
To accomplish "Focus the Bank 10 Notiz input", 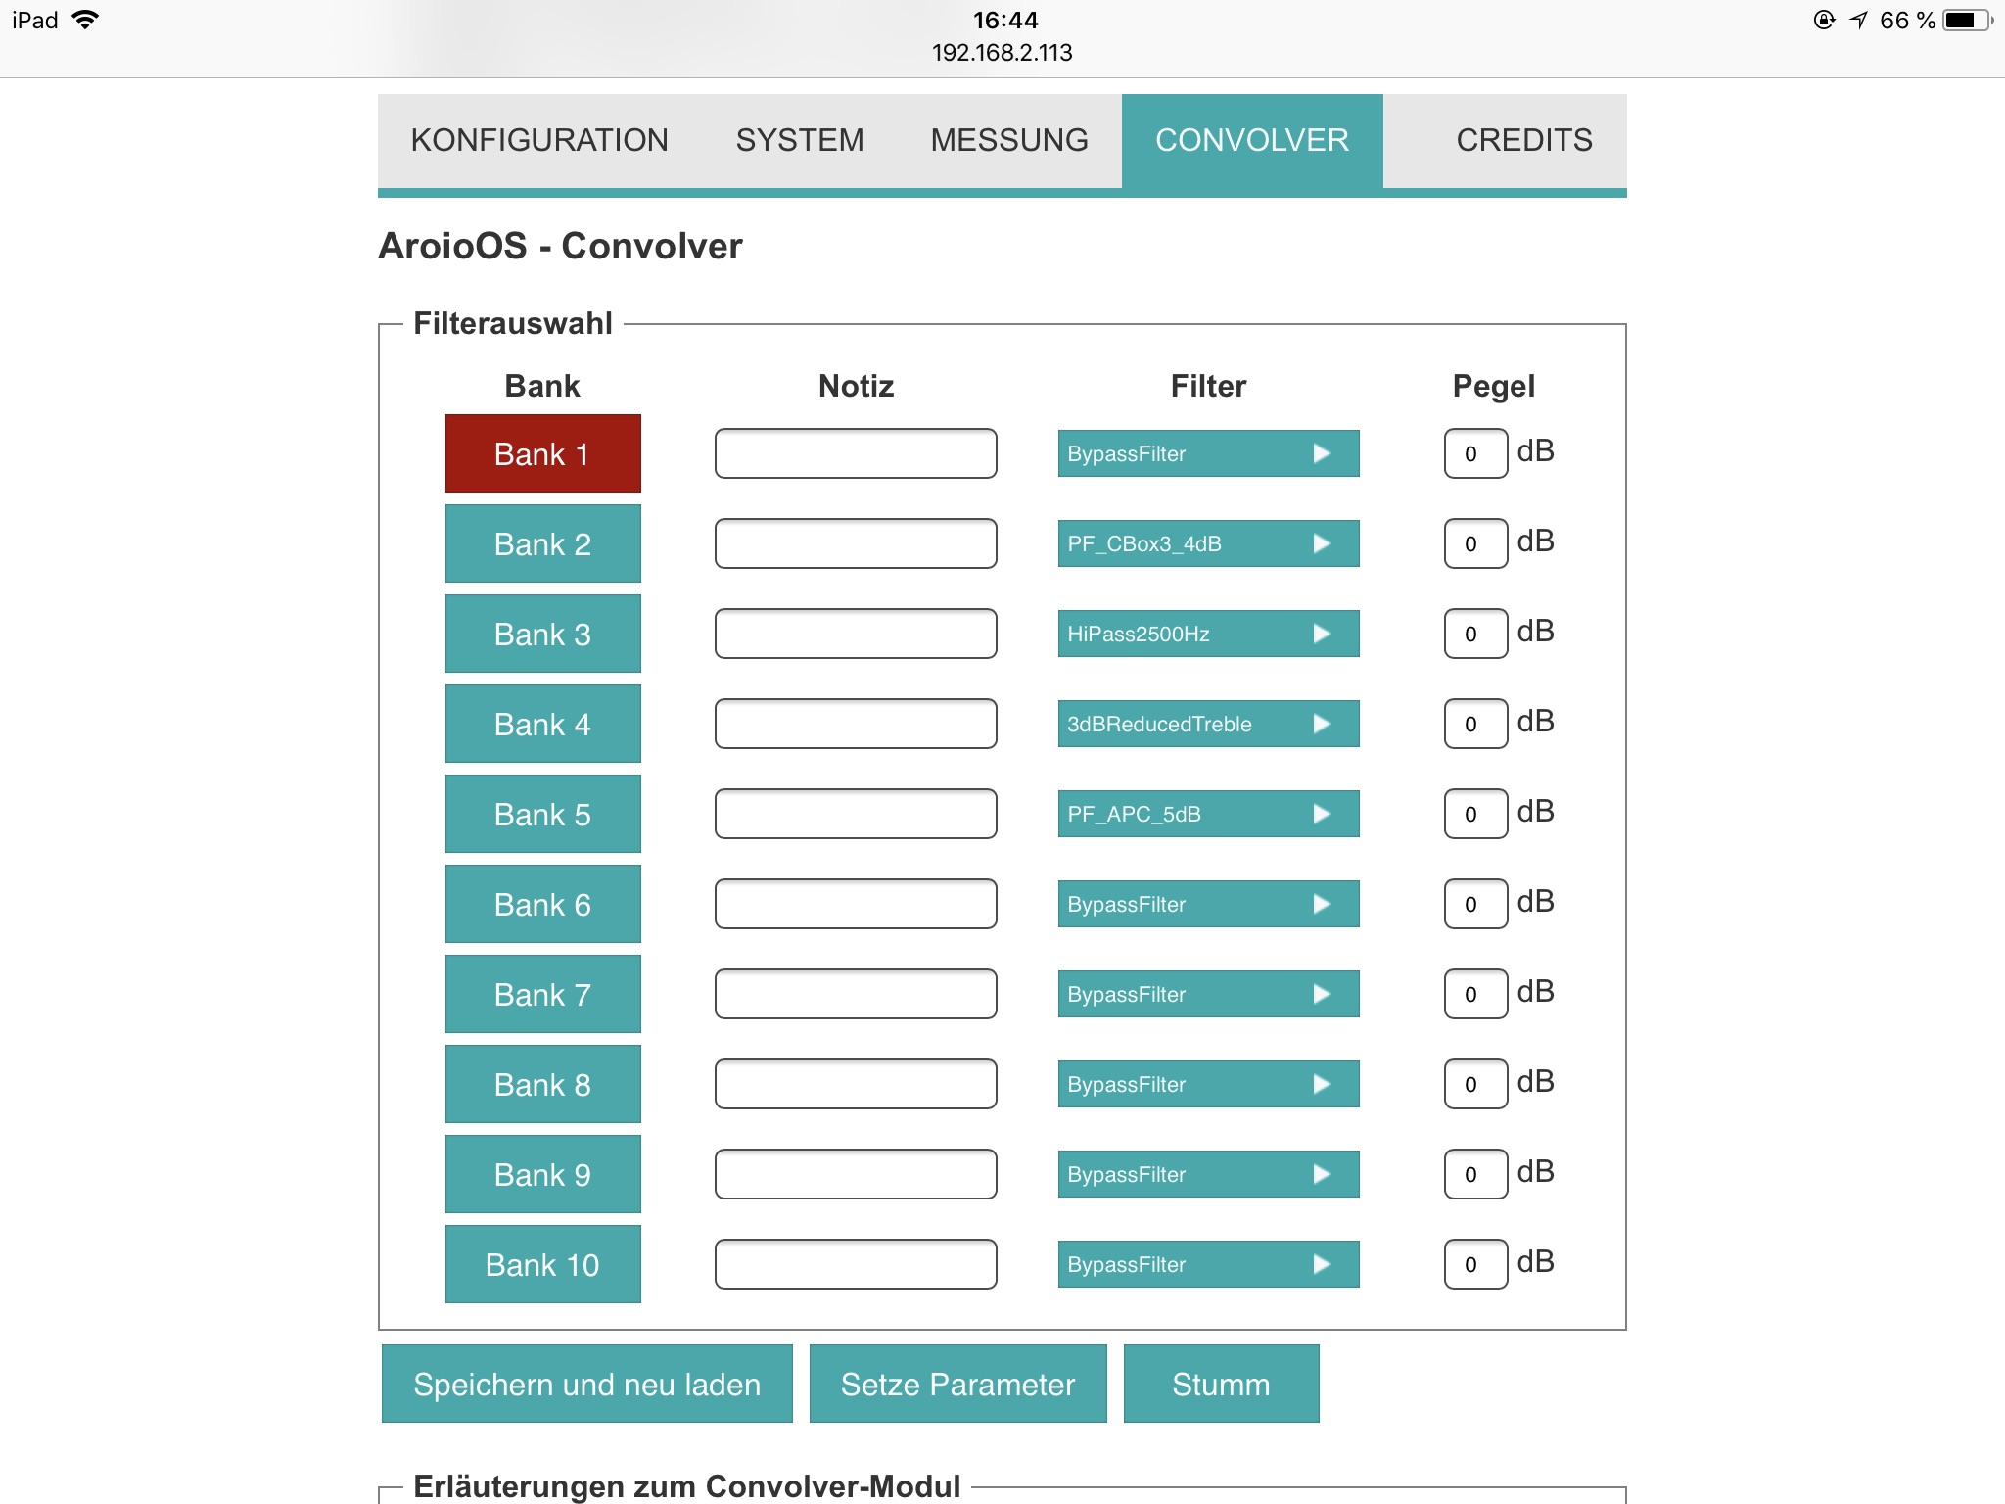I will click(856, 1264).
